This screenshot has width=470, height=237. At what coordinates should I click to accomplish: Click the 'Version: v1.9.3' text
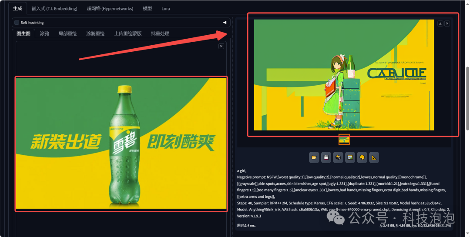[249, 216]
